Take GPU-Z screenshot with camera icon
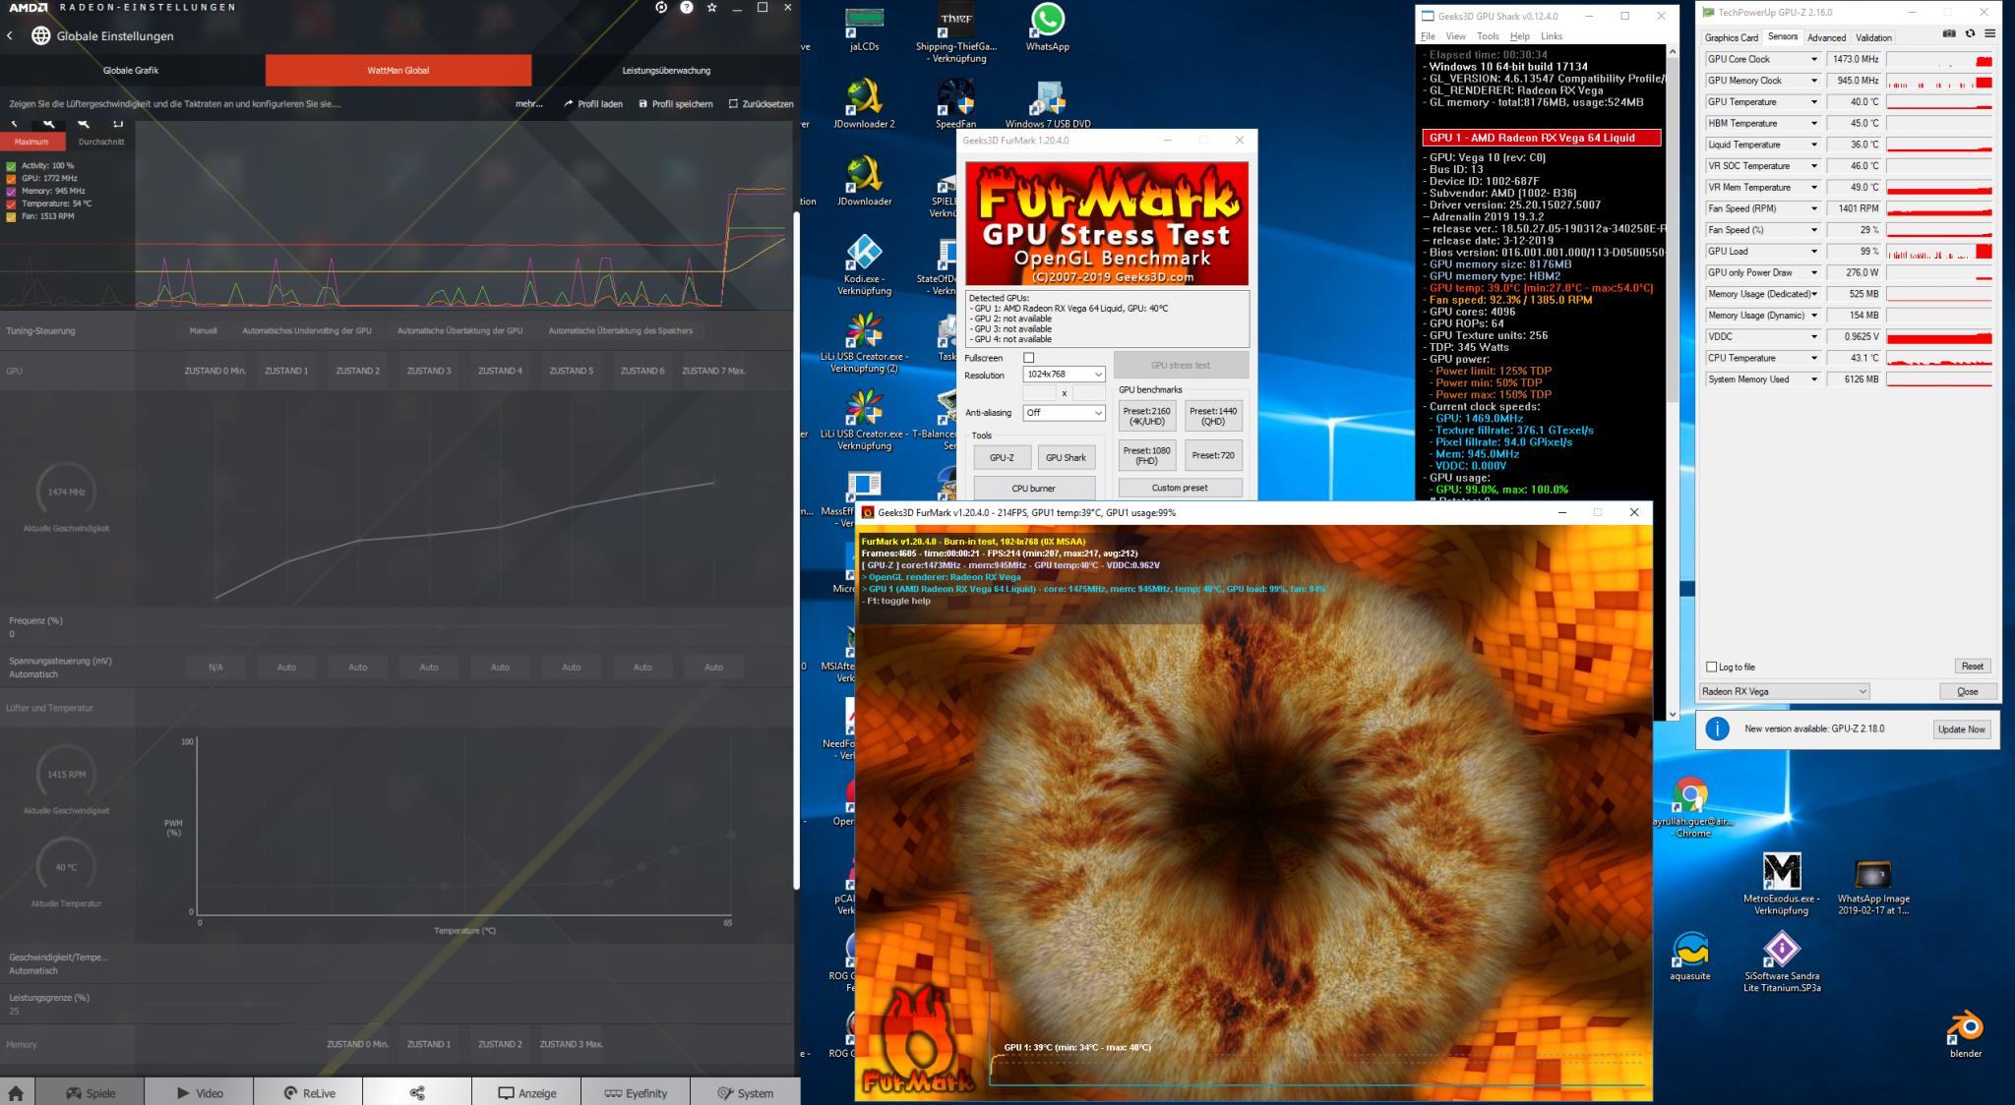 (1949, 33)
